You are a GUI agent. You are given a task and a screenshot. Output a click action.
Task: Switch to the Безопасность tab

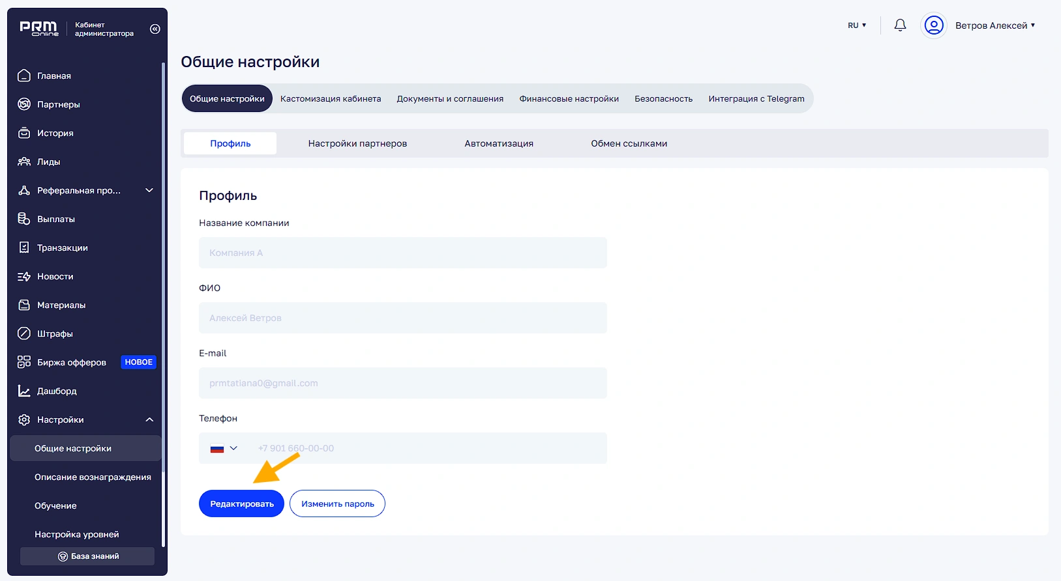coord(663,99)
